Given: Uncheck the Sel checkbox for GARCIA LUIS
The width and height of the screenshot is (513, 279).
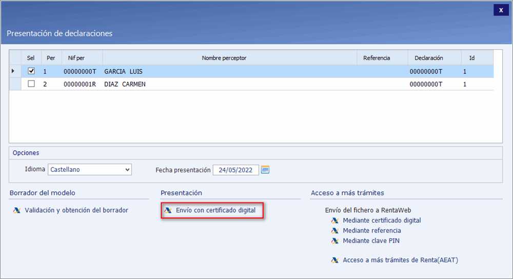Looking at the screenshot, I should pos(31,71).
